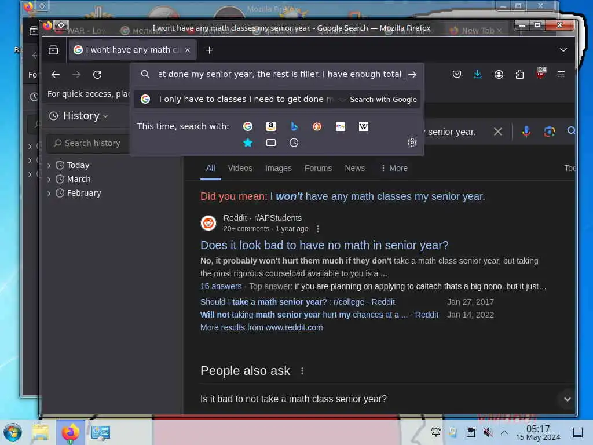Viewport: 593px width, 445px height.
Task: Open the History sidebar header dropdown
Action: [79, 116]
